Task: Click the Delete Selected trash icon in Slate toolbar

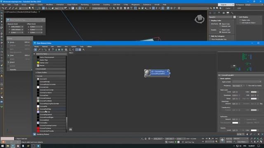Action: pos(49,50)
